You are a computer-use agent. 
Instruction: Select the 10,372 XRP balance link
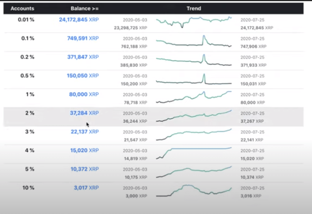click(84, 169)
